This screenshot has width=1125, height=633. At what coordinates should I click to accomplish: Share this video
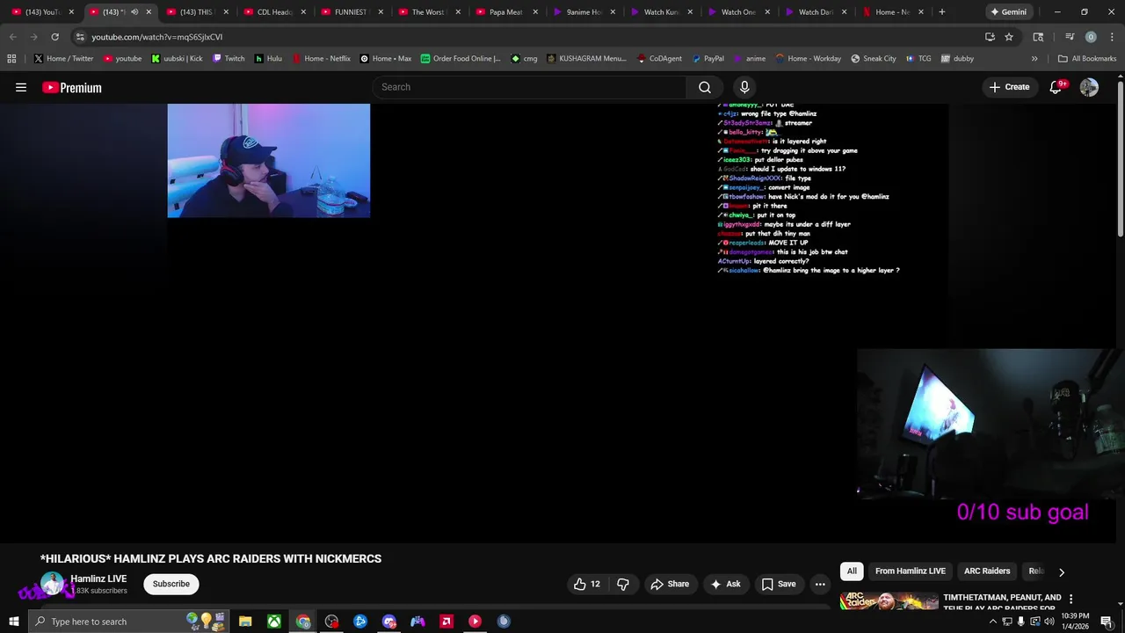[x=670, y=584]
